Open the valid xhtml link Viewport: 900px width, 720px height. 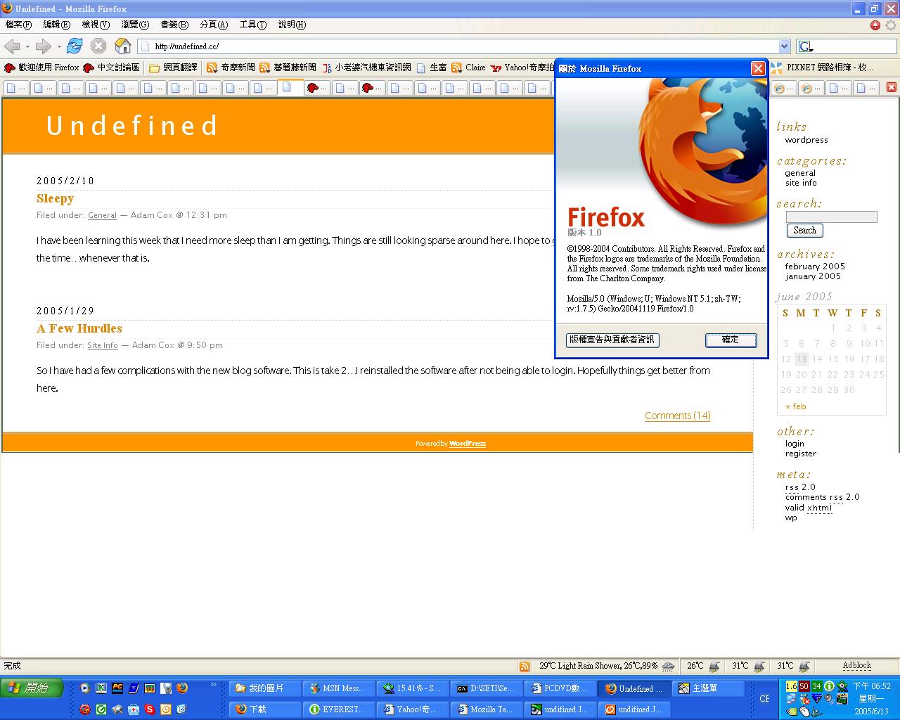coord(809,508)
